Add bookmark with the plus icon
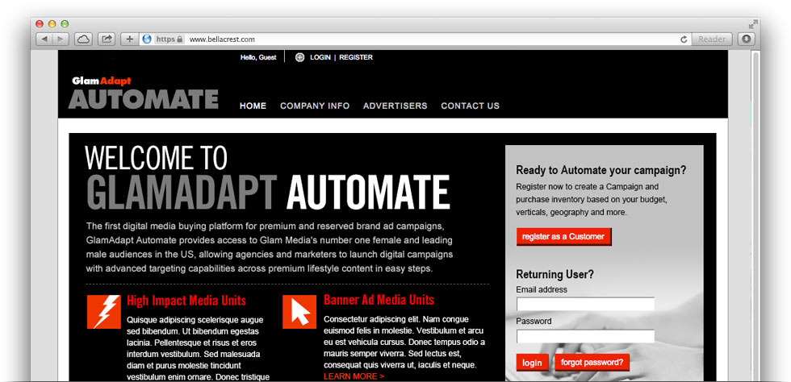The width and height of the screenshot is (791, 382). 130,39
